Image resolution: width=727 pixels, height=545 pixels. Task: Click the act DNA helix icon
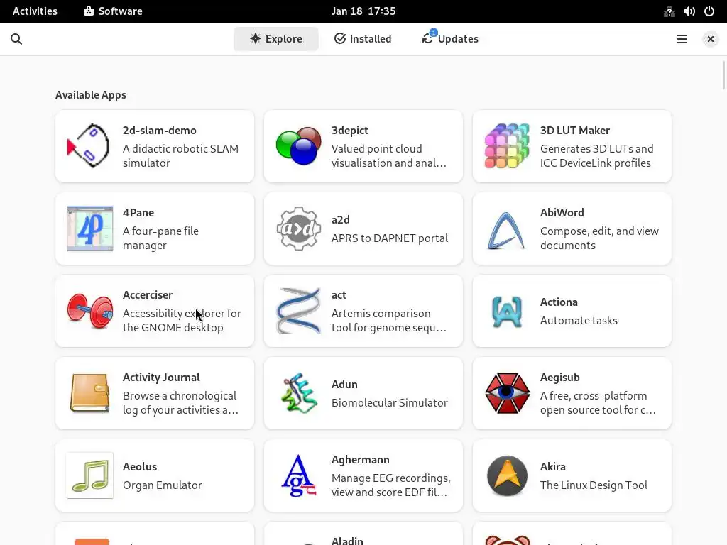tap(299, 311)
